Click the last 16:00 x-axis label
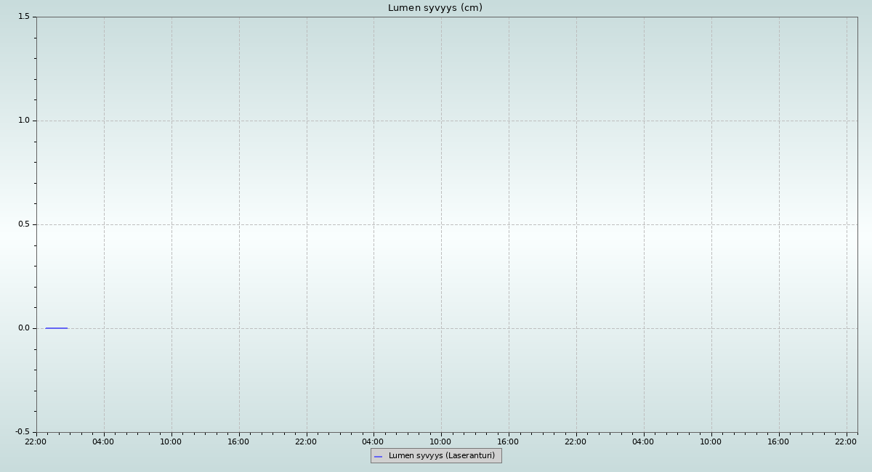Viewport: 872px width, 472px height. pos(778,442)
